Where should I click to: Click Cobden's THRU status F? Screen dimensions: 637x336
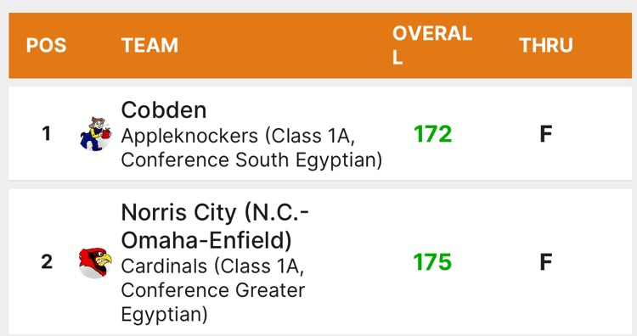pyautogui.click(x=546, y=134)
